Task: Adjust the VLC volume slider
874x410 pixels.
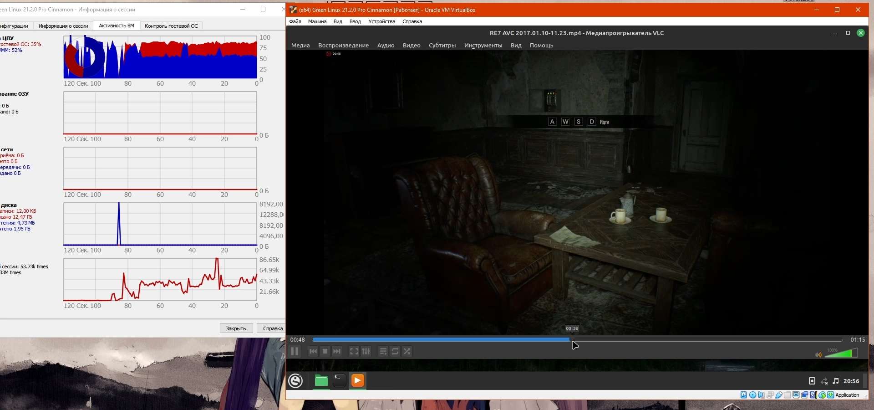Action: [x=841, y=353]
